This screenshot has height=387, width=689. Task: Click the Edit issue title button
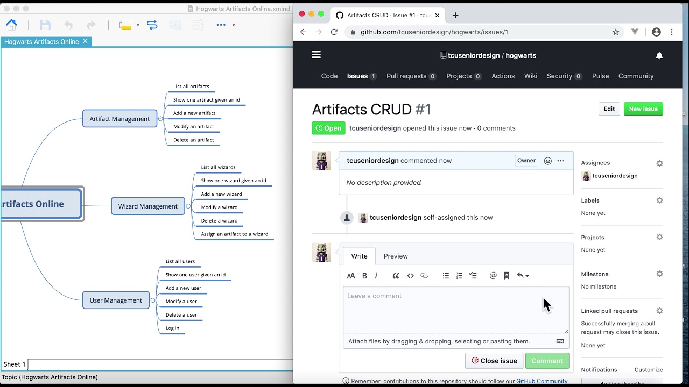(609, 109)
